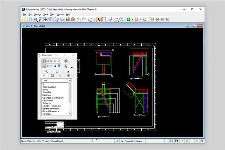Click the Fit View toolbar icon
Screen dimensions: 225x150
pyautogui.click(x=45, y=19)
